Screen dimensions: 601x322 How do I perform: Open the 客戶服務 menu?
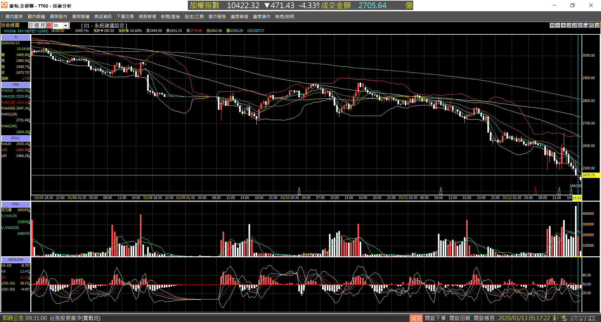(x=217, y=17)
